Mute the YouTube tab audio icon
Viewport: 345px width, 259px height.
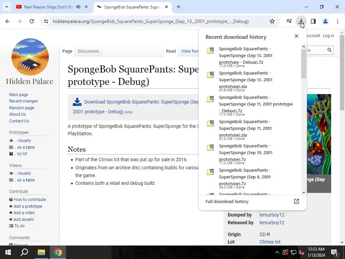[78, 7]
